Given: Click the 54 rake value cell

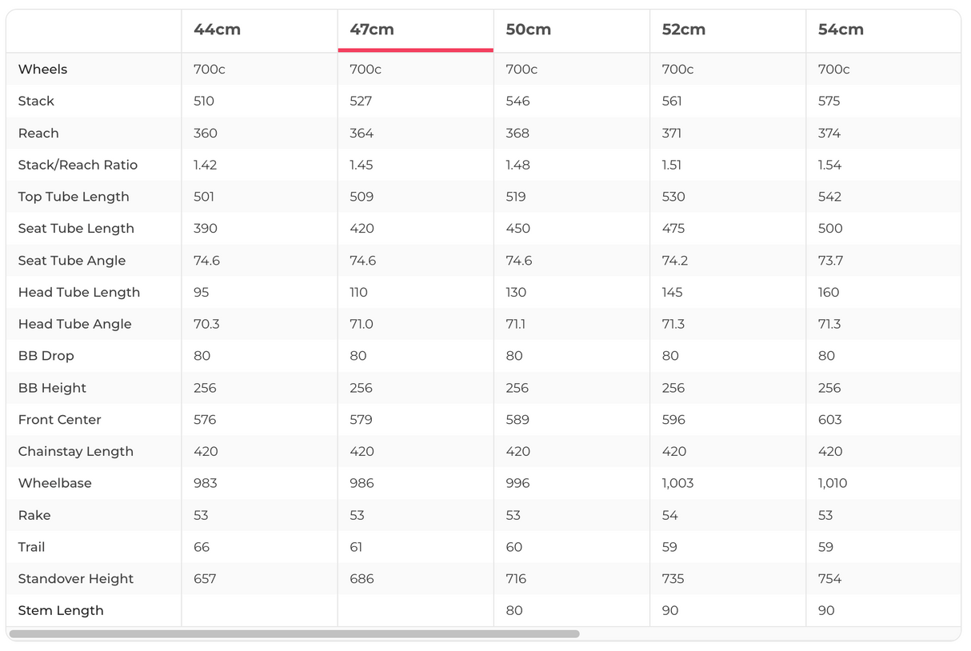Looking at the screenshot, I should pos(669,515).
